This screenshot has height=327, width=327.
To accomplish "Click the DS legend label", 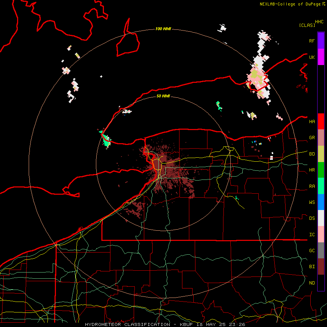I will click(x=312, y=218).
